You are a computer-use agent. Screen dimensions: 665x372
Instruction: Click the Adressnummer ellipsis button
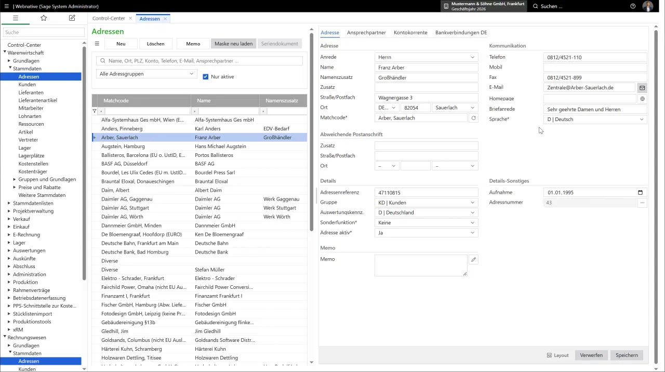(x=642, y=203)
